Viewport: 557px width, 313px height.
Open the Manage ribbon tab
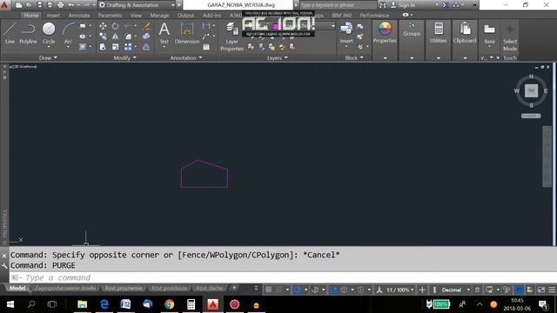coord(159,16)
